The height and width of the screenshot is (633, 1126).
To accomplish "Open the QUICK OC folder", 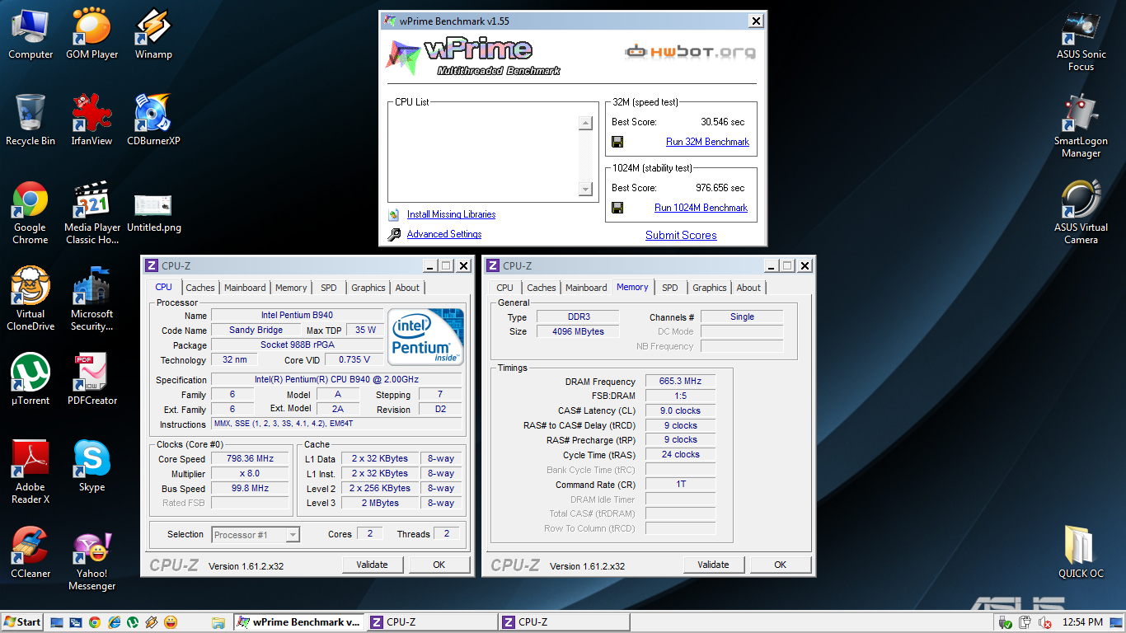I will [x=1081, y=553].
